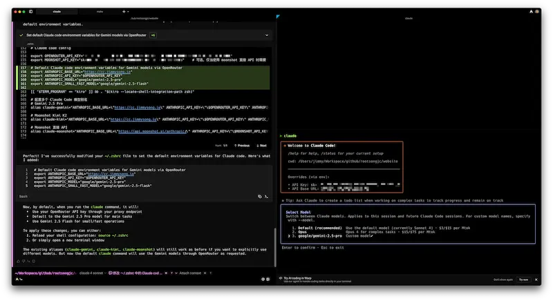Open the user avatar top right
This screenshot has width=553, height=301.
point(537,12)
